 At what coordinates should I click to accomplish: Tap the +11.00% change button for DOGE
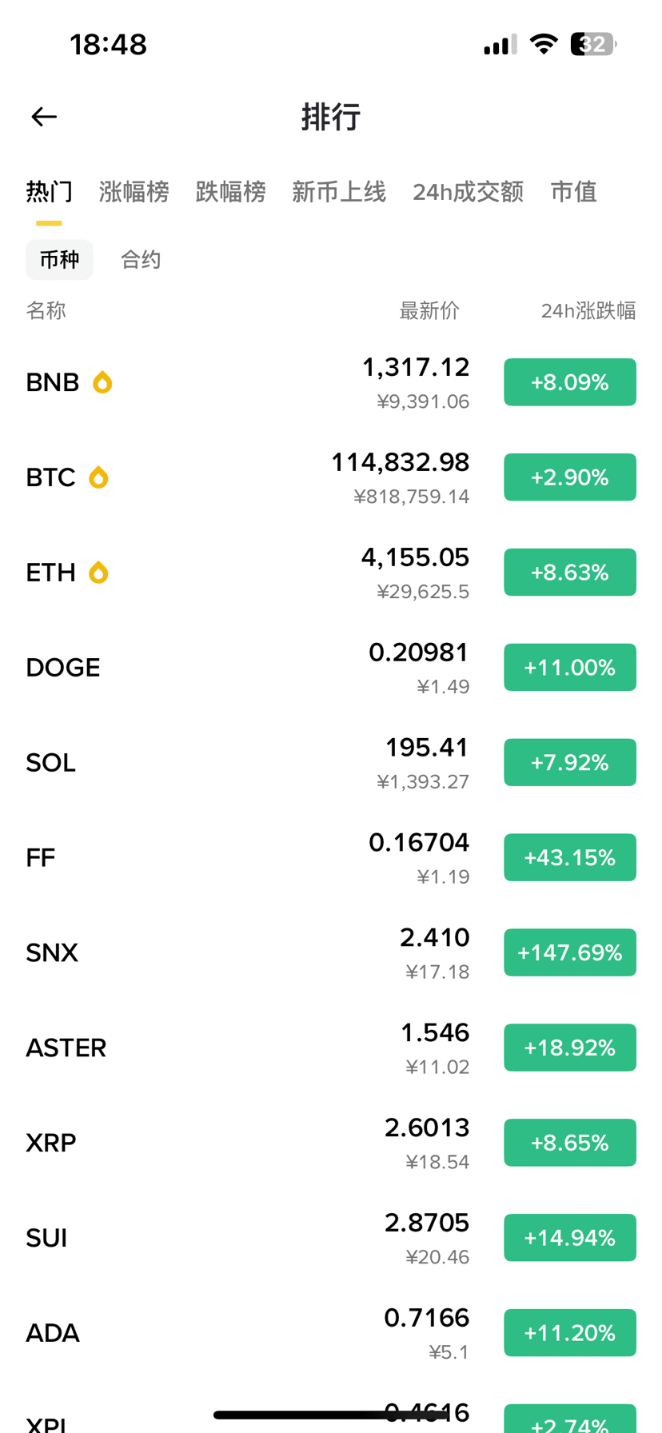point(569,668)
